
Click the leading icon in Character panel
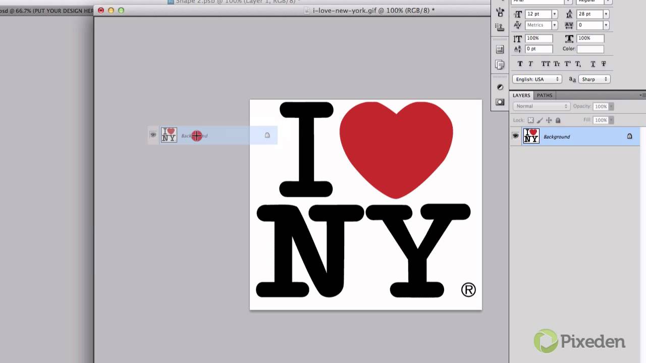click(569, 14)
